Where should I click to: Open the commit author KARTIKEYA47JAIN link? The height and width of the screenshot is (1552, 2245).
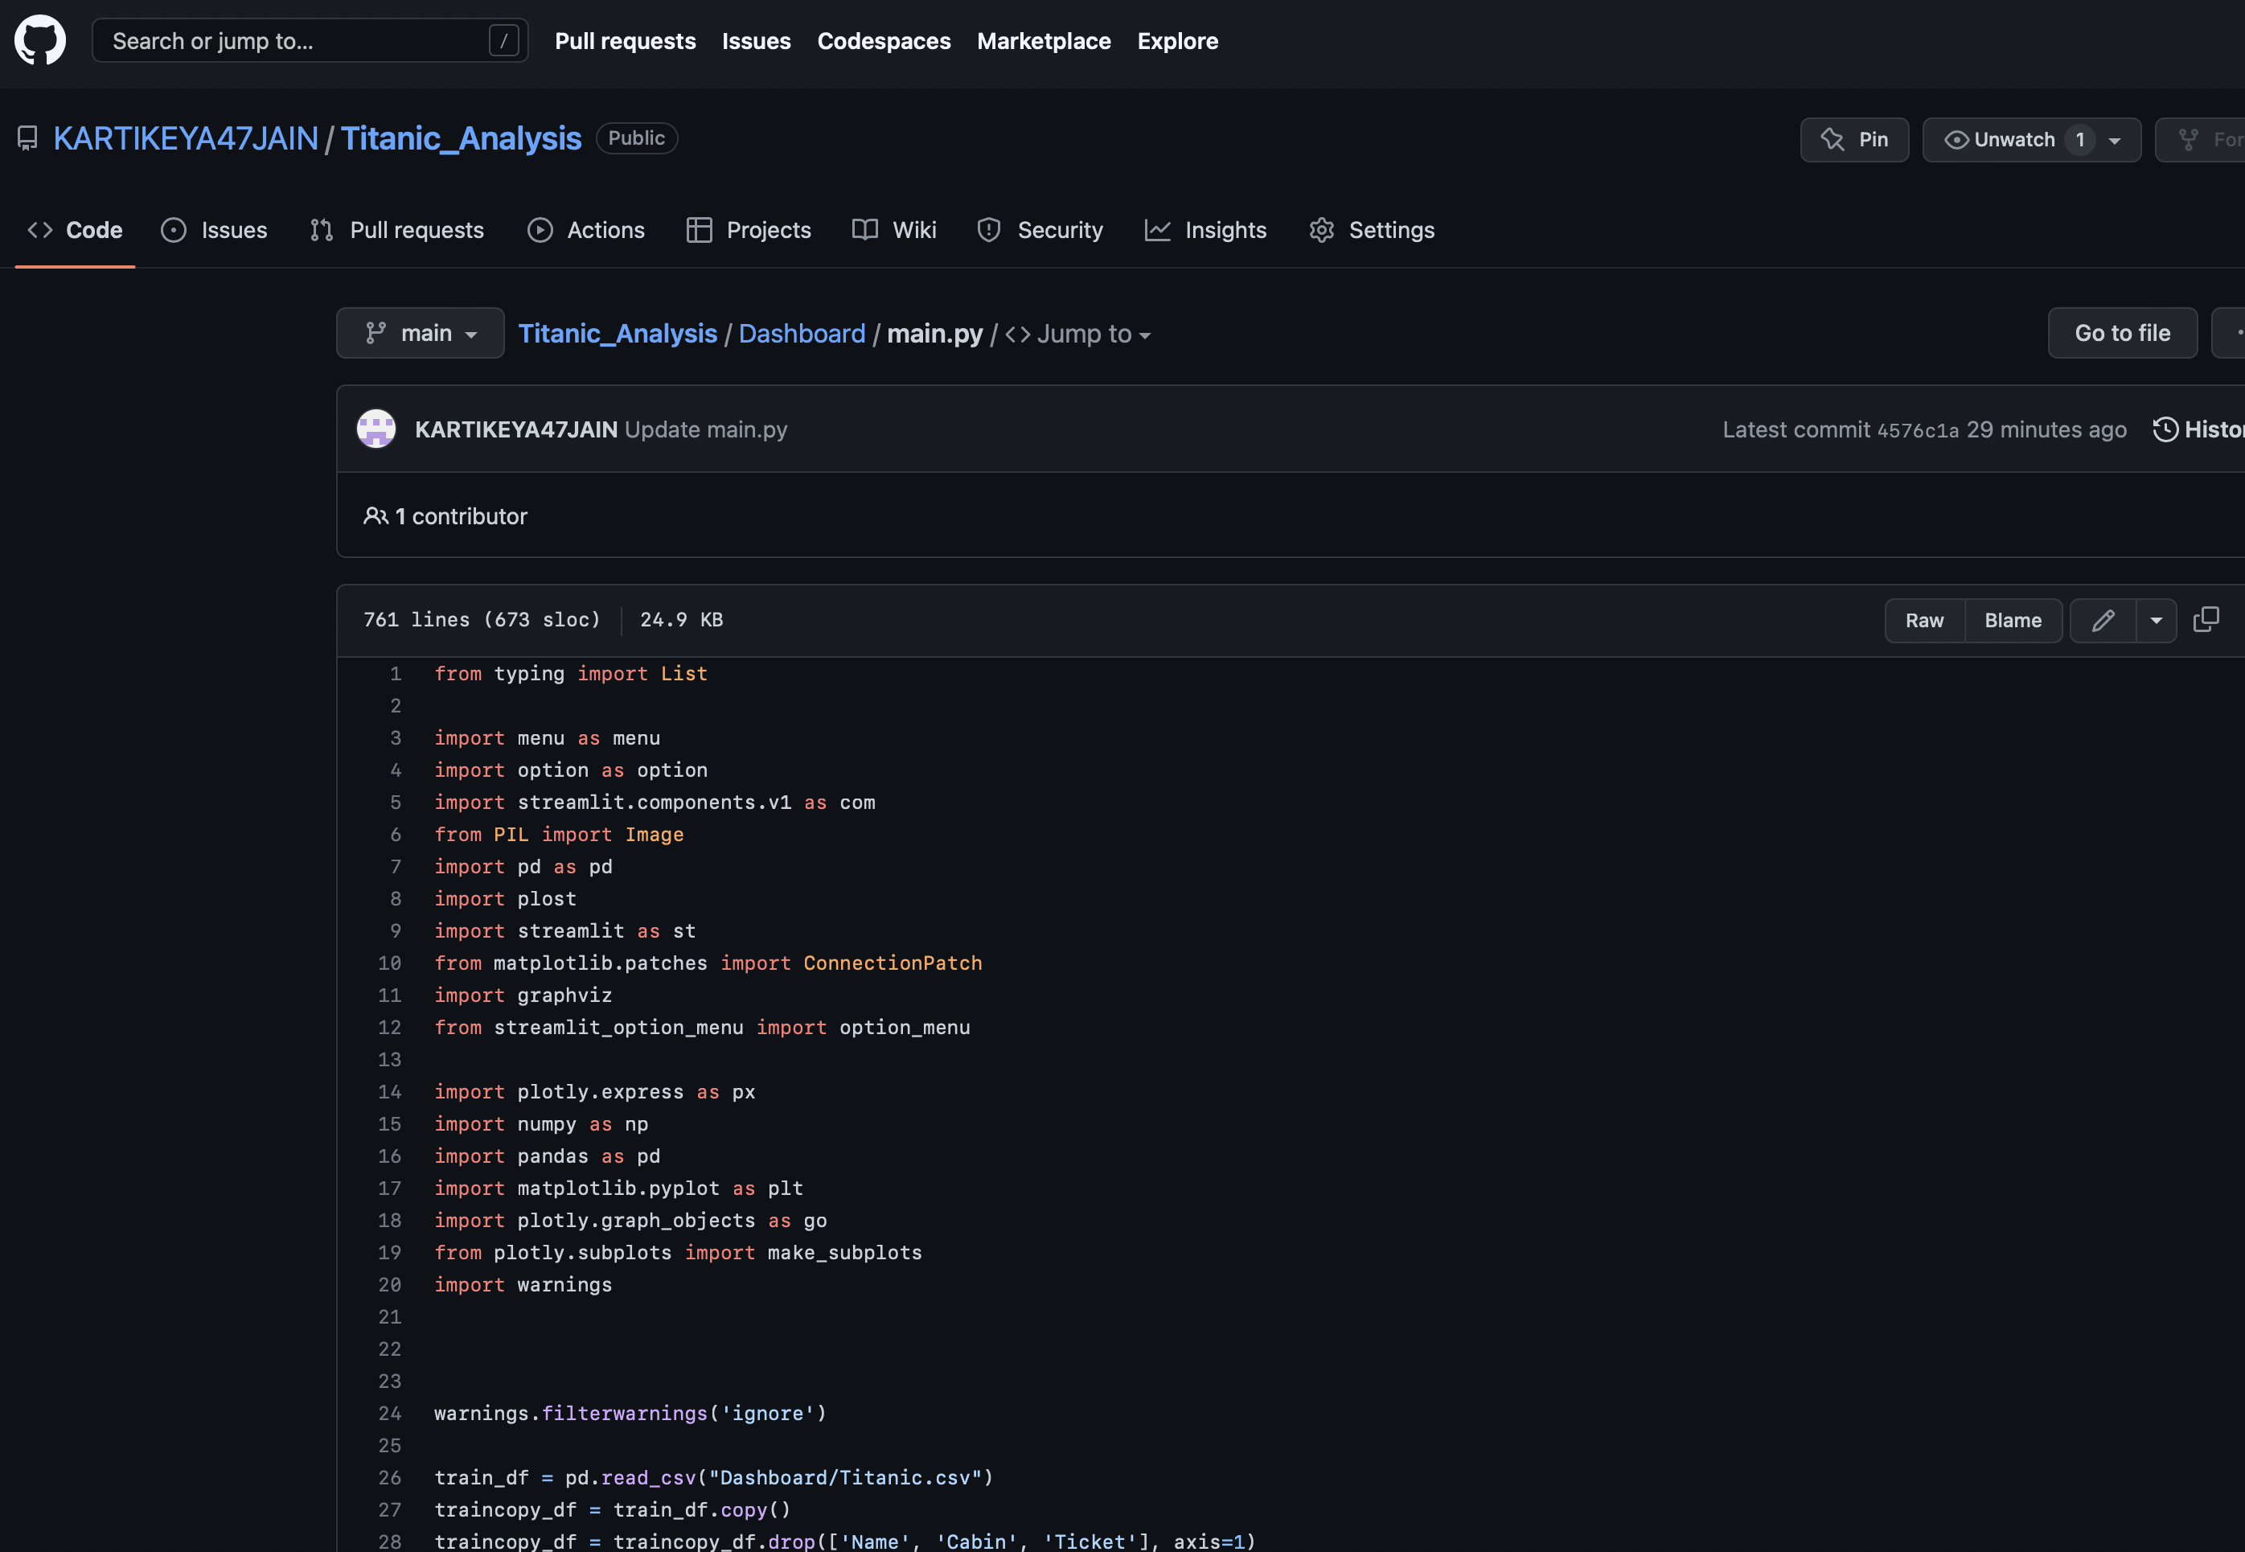tap(516, 429)
